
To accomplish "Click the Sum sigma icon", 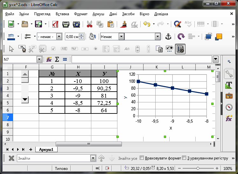I will (x=57, y=59).
